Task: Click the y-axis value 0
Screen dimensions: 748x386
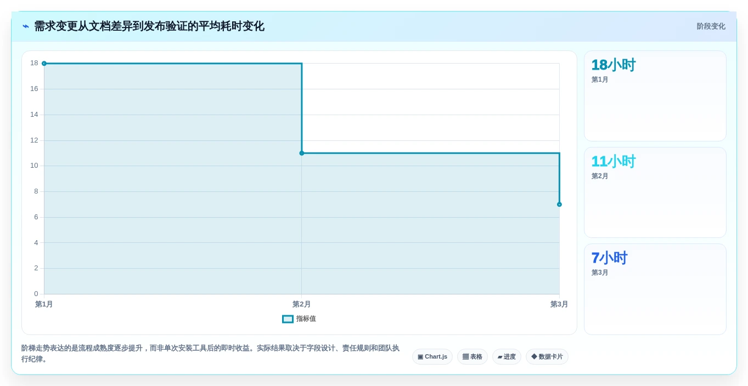Action: (36, 294)
